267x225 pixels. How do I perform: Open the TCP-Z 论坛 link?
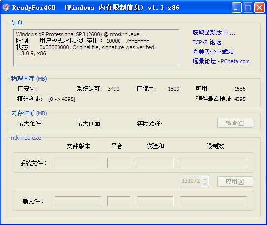click(207, 42)
